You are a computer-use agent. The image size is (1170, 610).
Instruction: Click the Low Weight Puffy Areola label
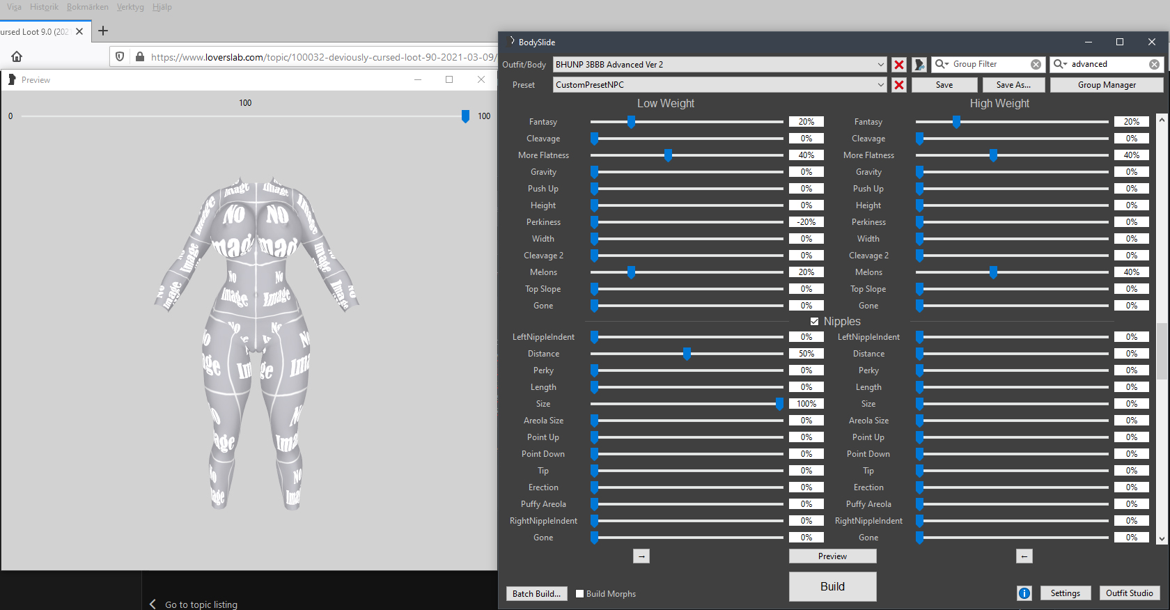pos(543,504)
